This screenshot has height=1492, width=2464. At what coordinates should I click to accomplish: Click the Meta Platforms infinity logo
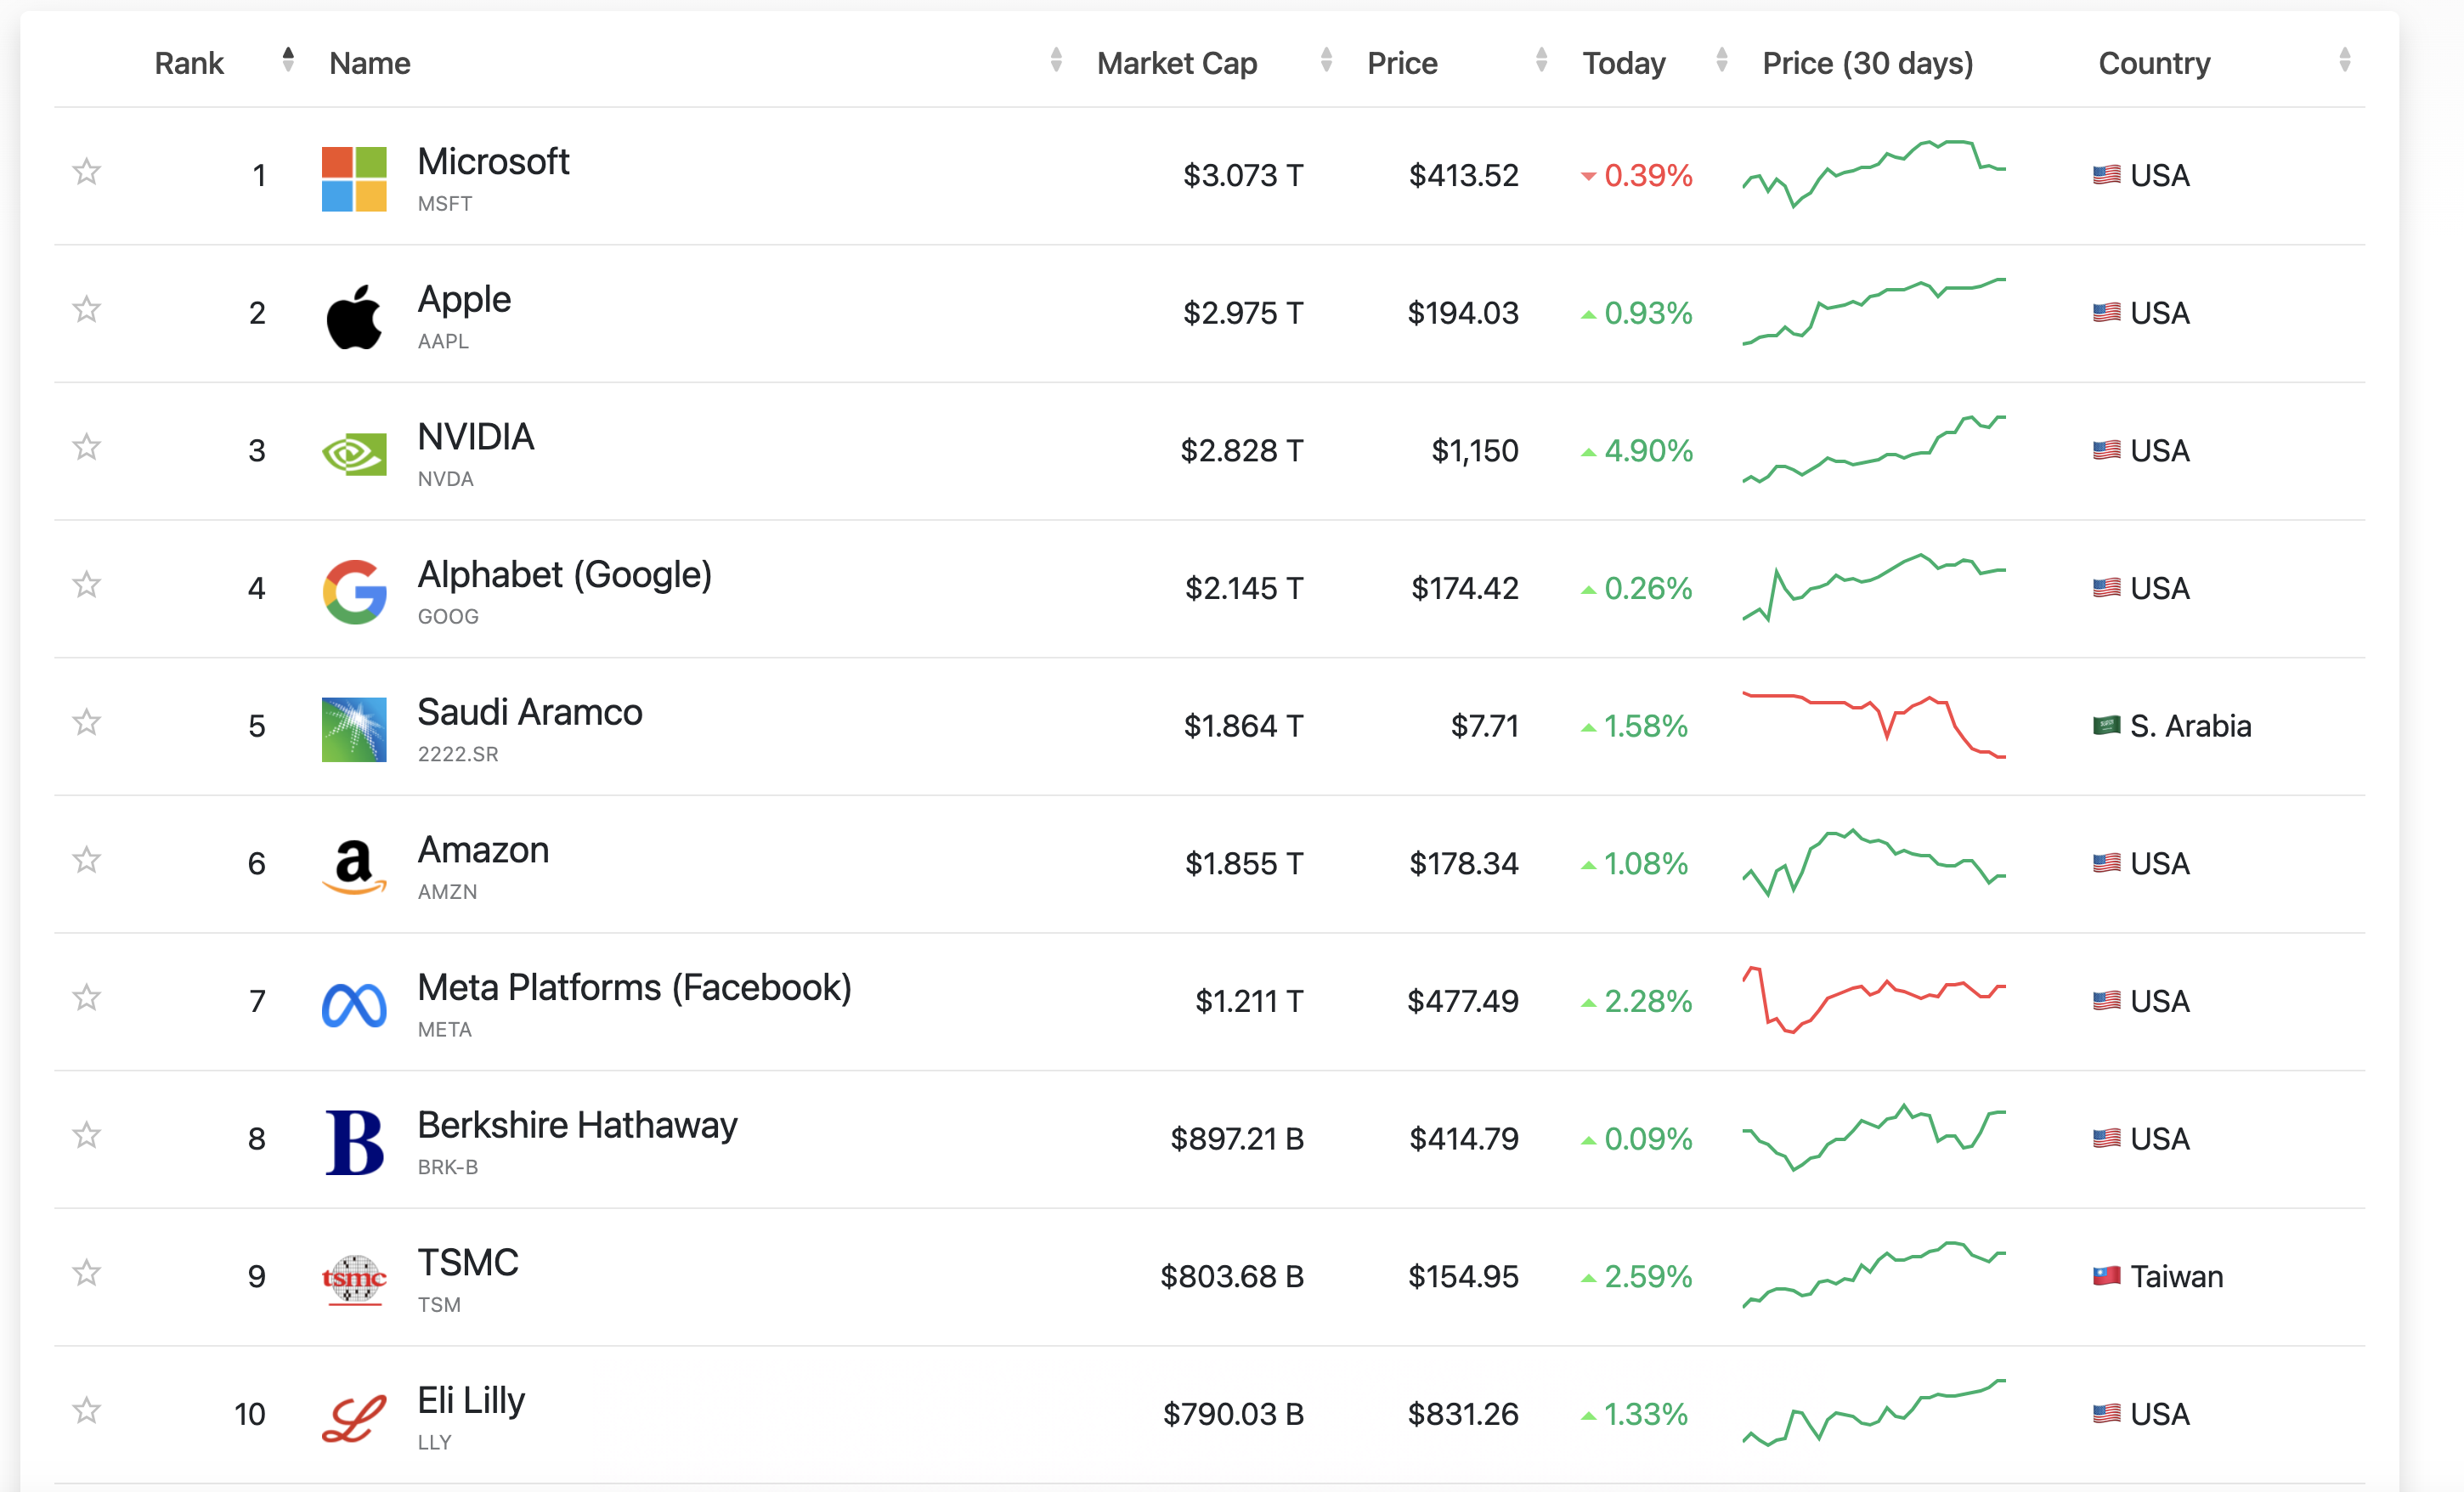pos(354,1004)
